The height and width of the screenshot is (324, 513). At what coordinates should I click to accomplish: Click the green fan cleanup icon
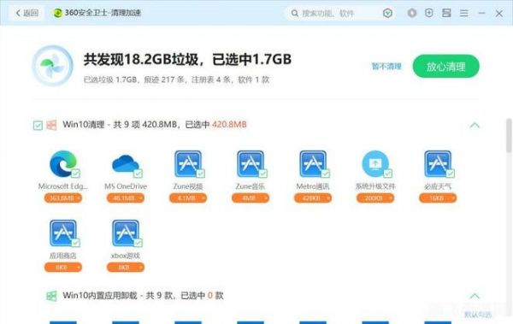pyautogui.click(x=52, y=66)
